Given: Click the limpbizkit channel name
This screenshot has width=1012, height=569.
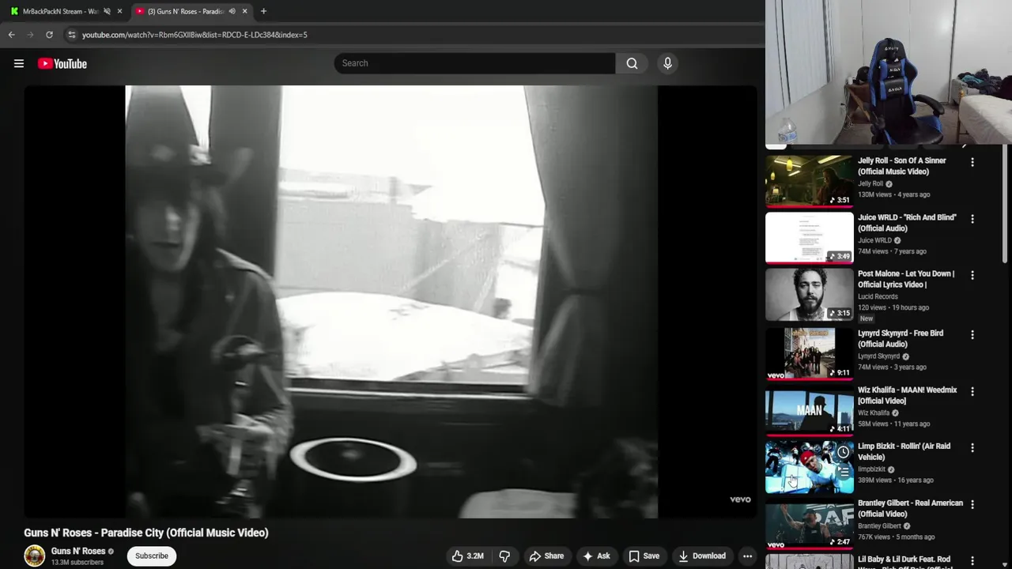Looking at the screenshot, I should [871, 469].
